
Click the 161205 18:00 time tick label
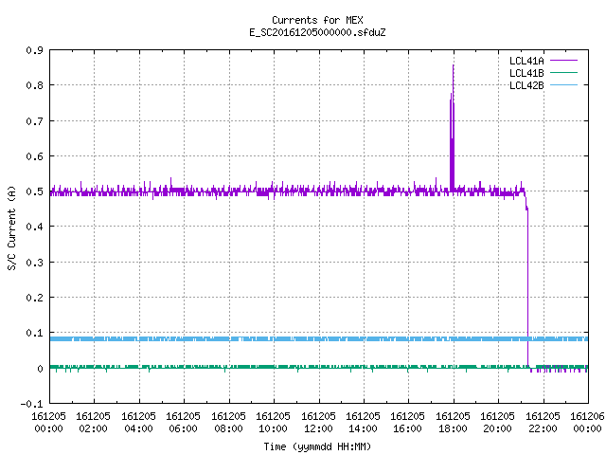[x=453, y=423]
